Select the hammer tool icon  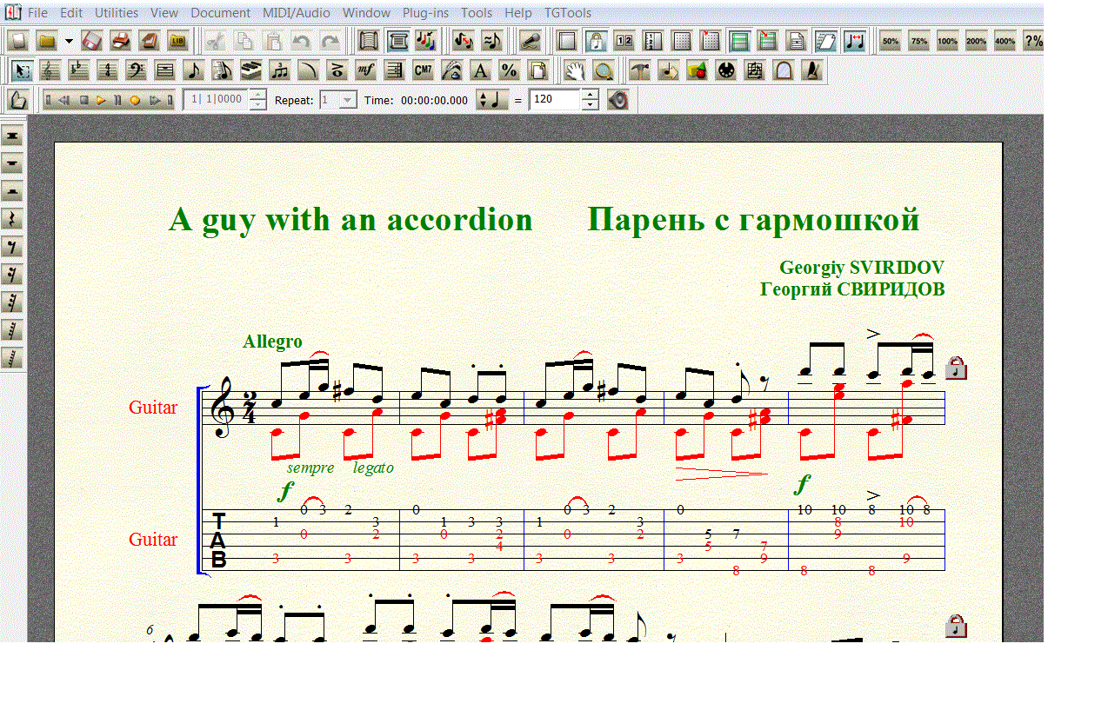point(640,70)
